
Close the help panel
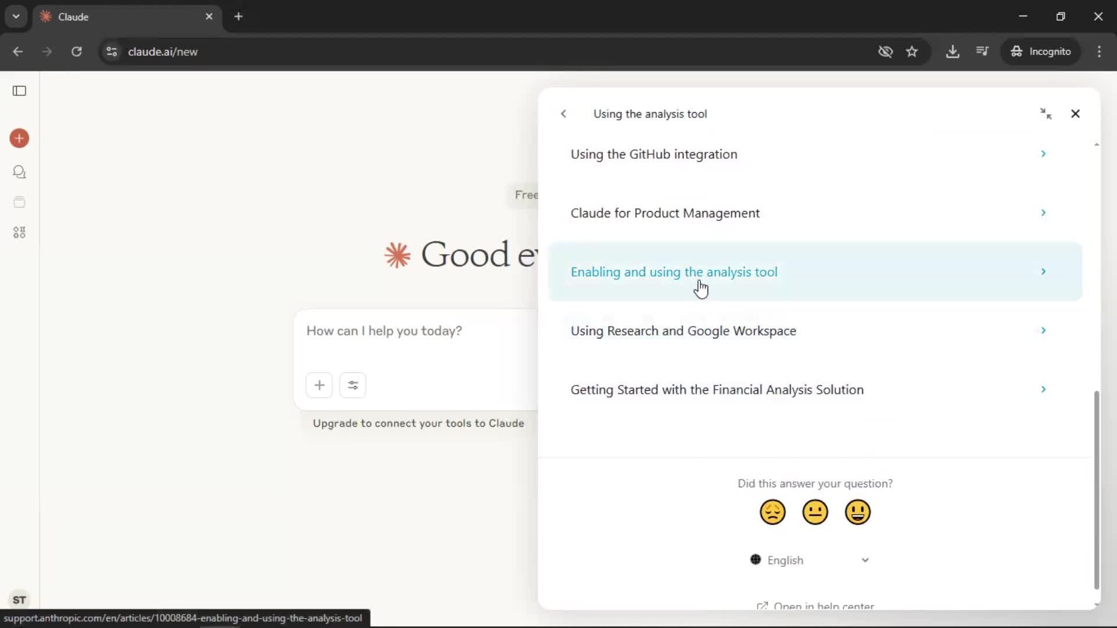(1075, 114)
